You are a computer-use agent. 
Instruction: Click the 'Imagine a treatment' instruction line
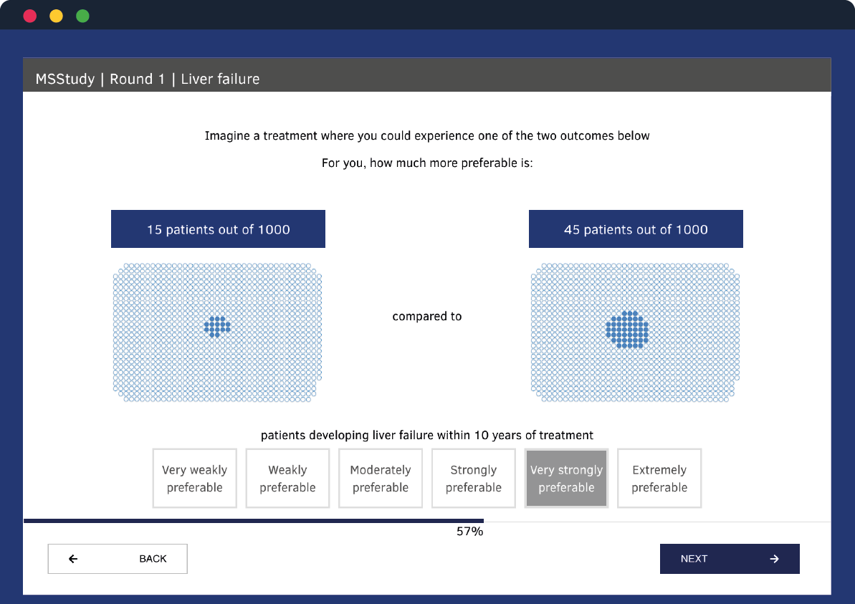point(427,135)
